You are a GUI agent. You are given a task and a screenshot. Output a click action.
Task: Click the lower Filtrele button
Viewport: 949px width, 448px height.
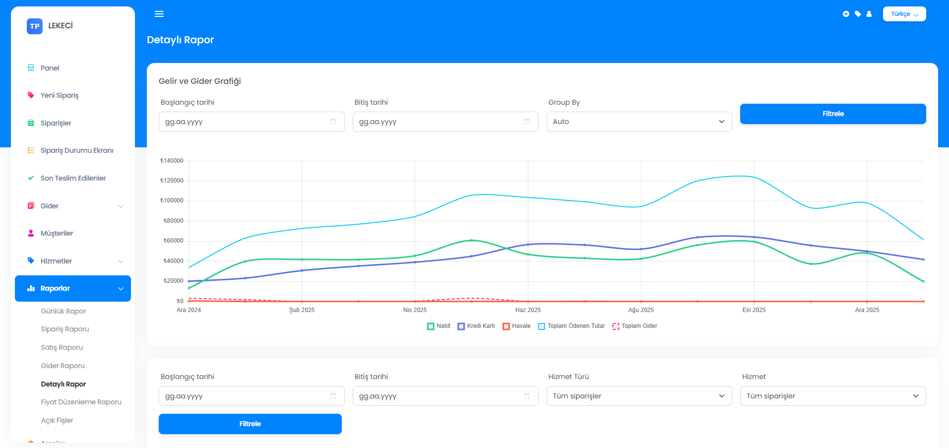click(x=250, y=424)
